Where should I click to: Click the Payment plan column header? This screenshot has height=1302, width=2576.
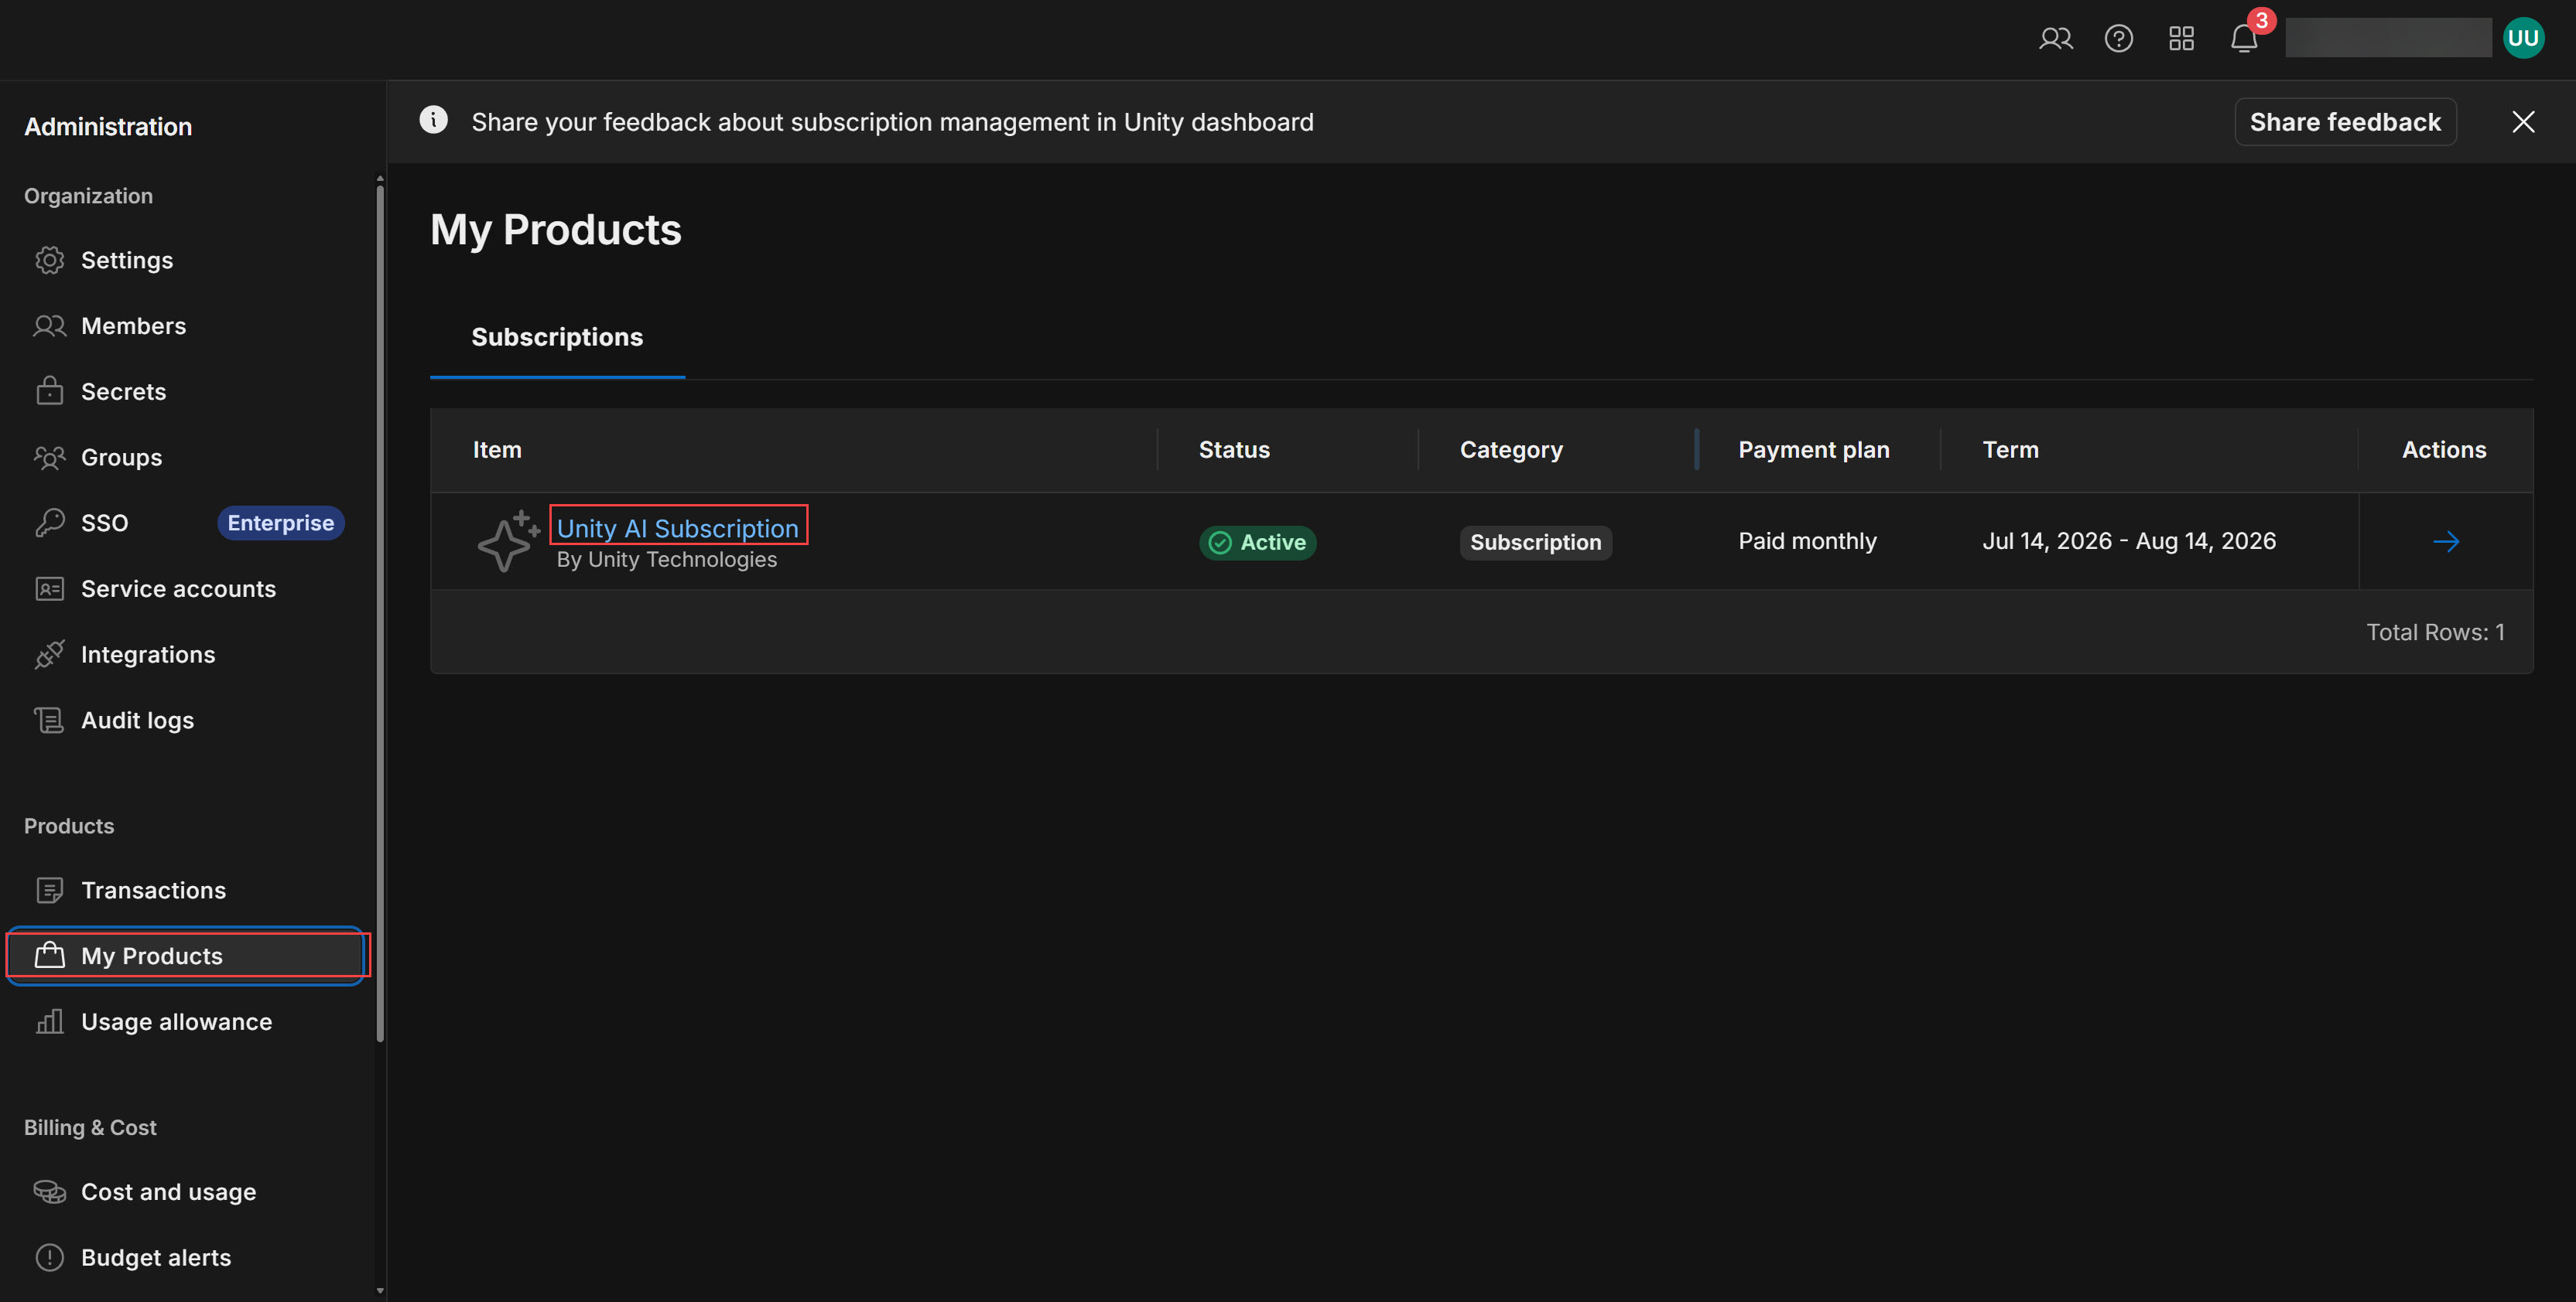pos(1813,451)
